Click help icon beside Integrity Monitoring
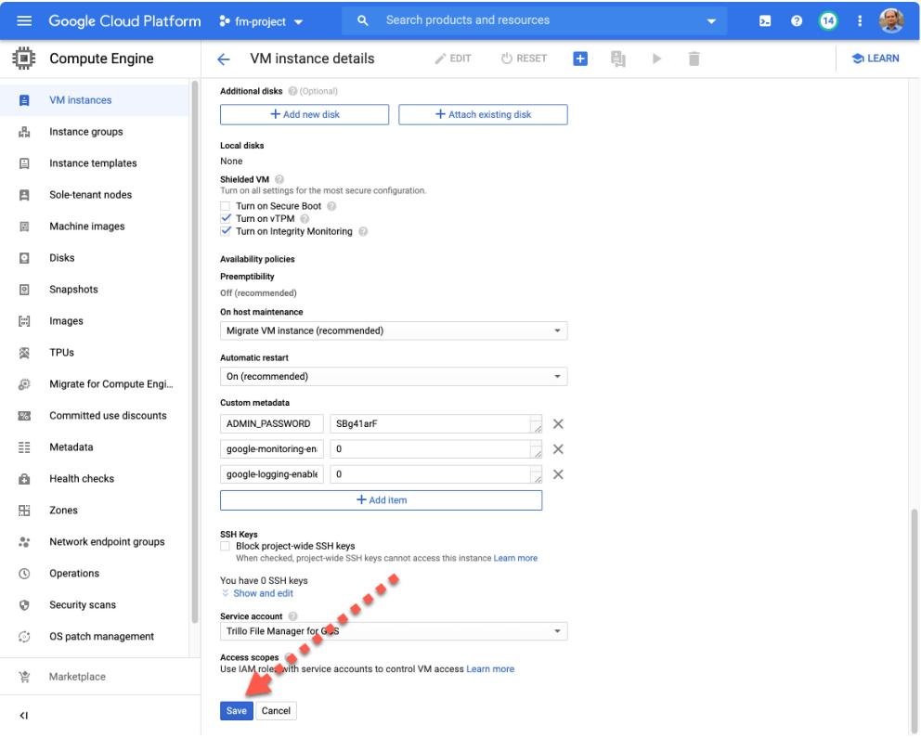Screen dimensions: 921x738 click(363, 232)
